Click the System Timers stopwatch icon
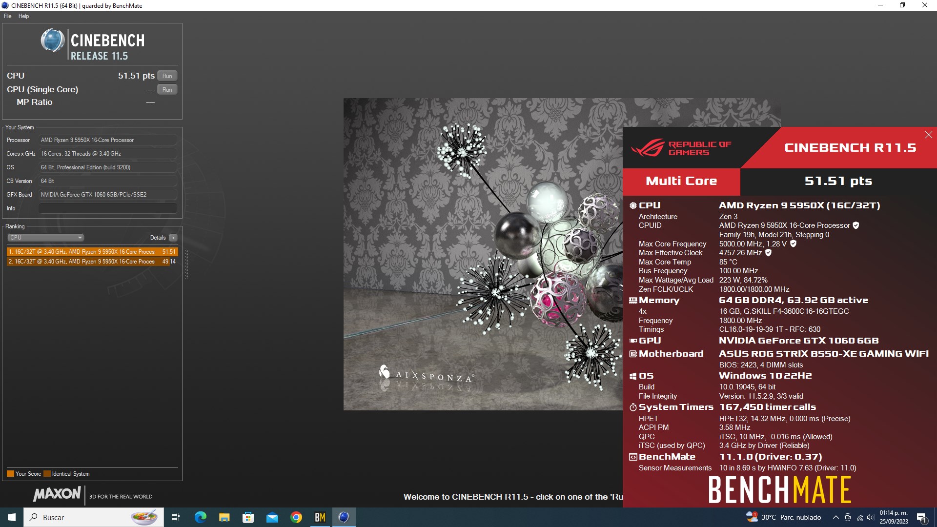937x527 pixels. point(633,407)
